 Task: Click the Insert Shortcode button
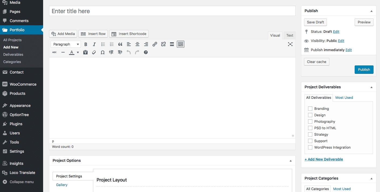[129, 34]
